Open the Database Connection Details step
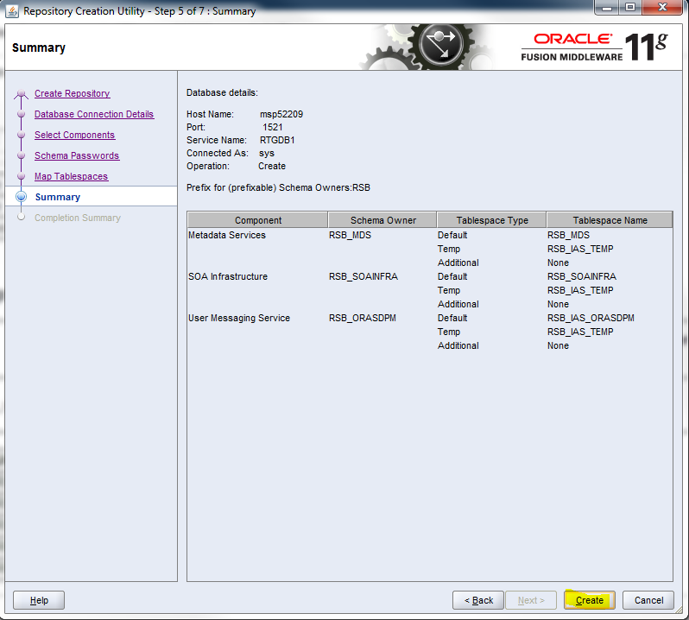 (x=94, y=114)
